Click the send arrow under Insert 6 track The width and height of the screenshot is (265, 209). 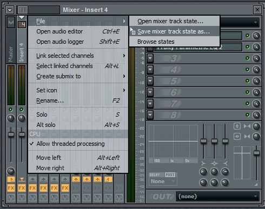click(x=43, y=179)
